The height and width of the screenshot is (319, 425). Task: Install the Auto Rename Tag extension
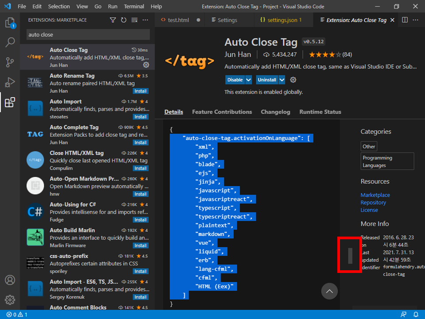coord(140,91)
